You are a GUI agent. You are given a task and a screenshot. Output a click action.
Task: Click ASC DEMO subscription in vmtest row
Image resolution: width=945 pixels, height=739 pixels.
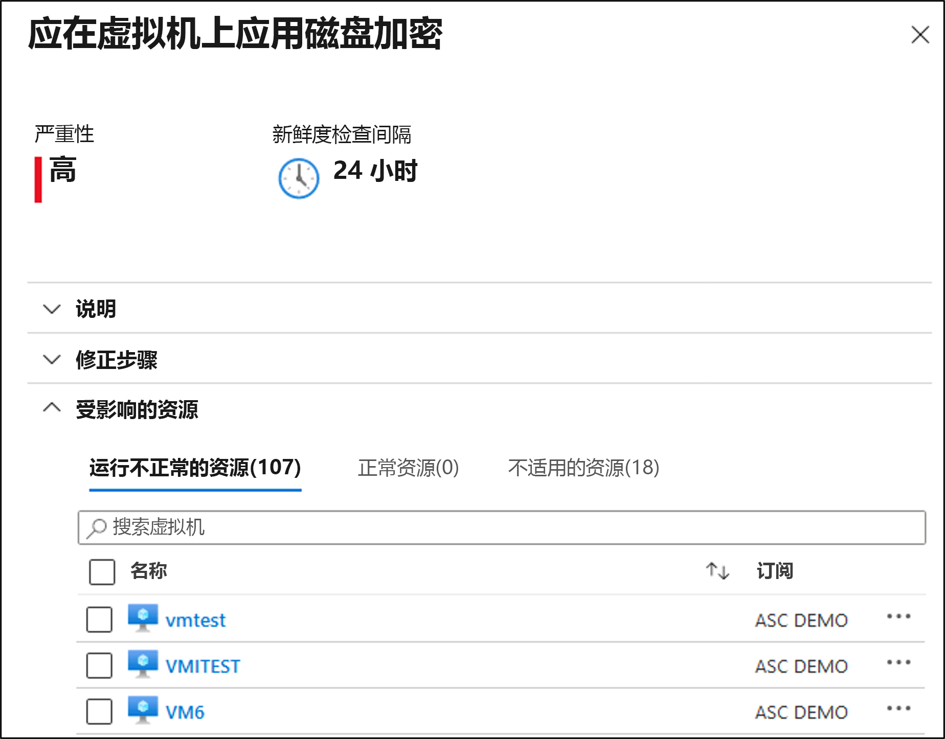pyautogui.click(x=801, y=620)
